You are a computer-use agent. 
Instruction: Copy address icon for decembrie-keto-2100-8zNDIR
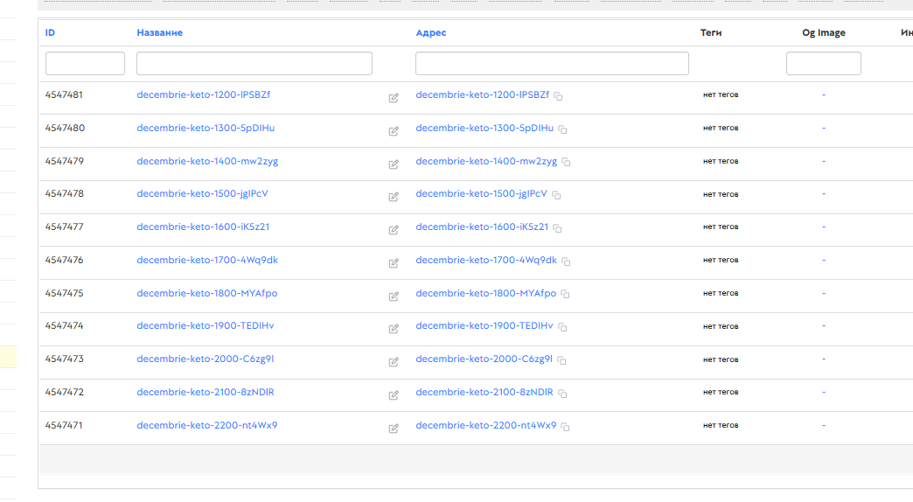click(x=561, y=394)
